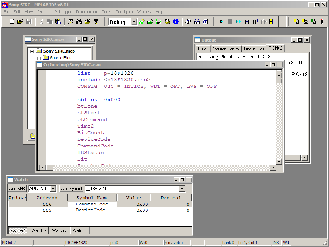The image size is (329, 247).
Task: Click the Output window scroll right arrow
Action: pyautogui.click(x=305, y=158)
